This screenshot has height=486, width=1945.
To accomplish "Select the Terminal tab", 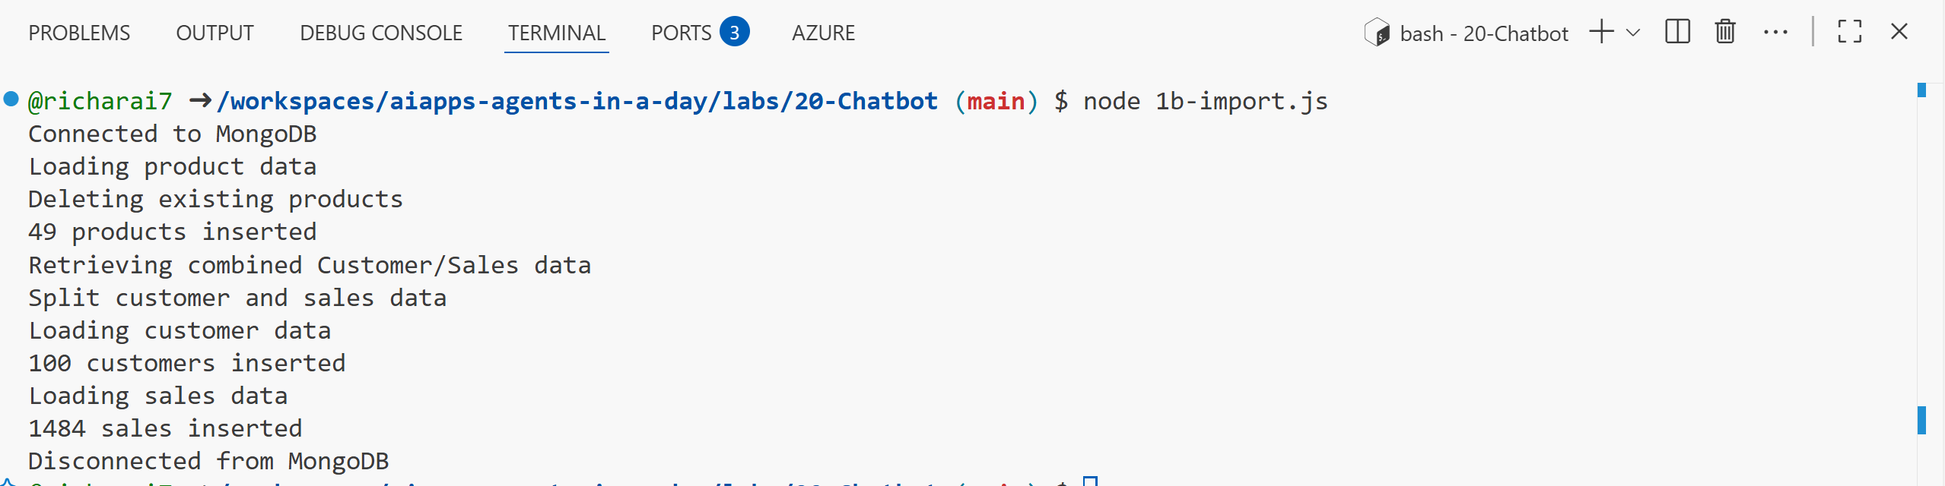I will pos(557,33).
